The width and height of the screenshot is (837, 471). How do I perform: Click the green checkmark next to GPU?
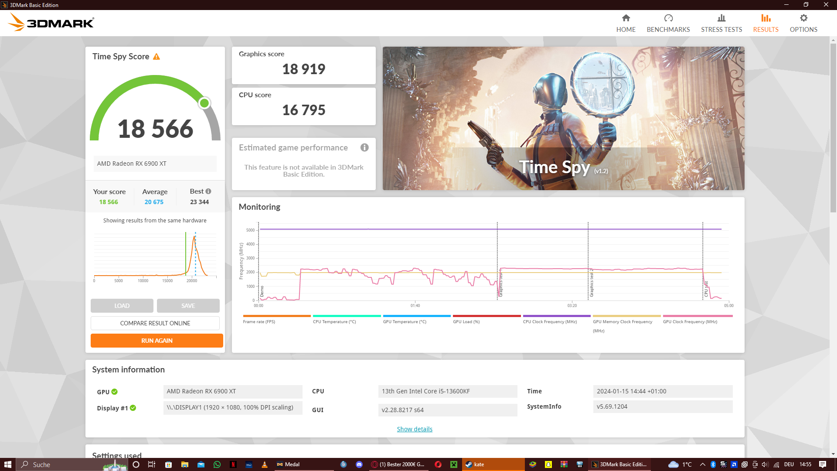[114, 392]
